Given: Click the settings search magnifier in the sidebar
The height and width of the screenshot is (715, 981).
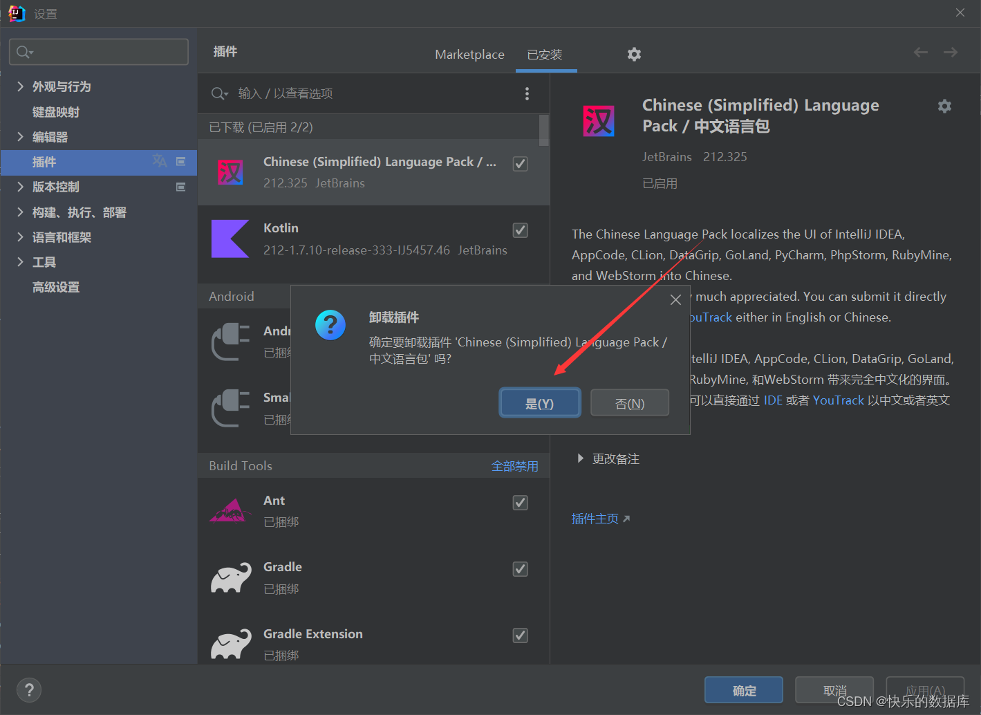Looking at the screenshot, I should tap(25, 52).
